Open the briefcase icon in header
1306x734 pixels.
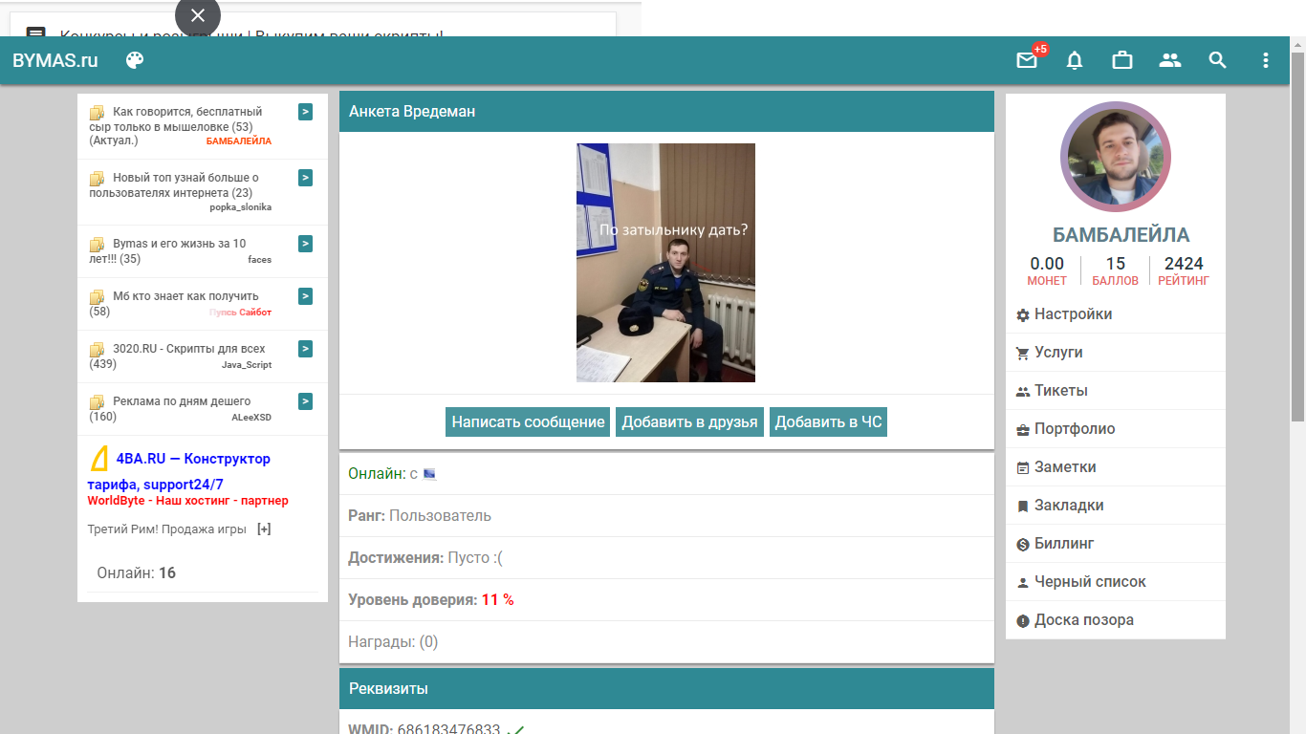[1122, 60]
